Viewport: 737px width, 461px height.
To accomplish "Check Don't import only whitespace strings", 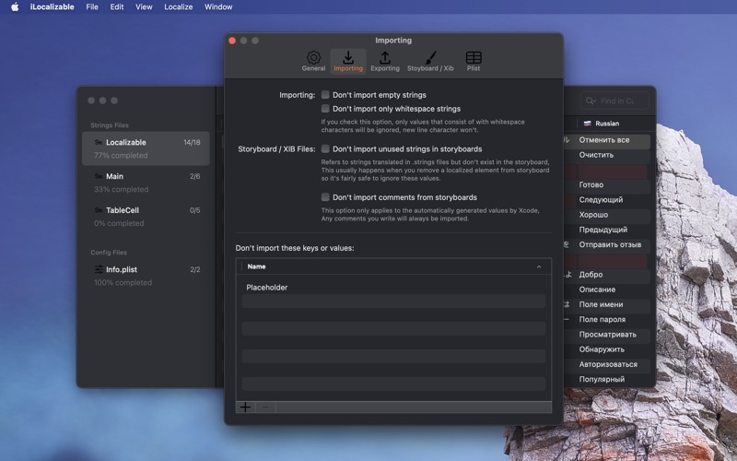I will point(325,108).
